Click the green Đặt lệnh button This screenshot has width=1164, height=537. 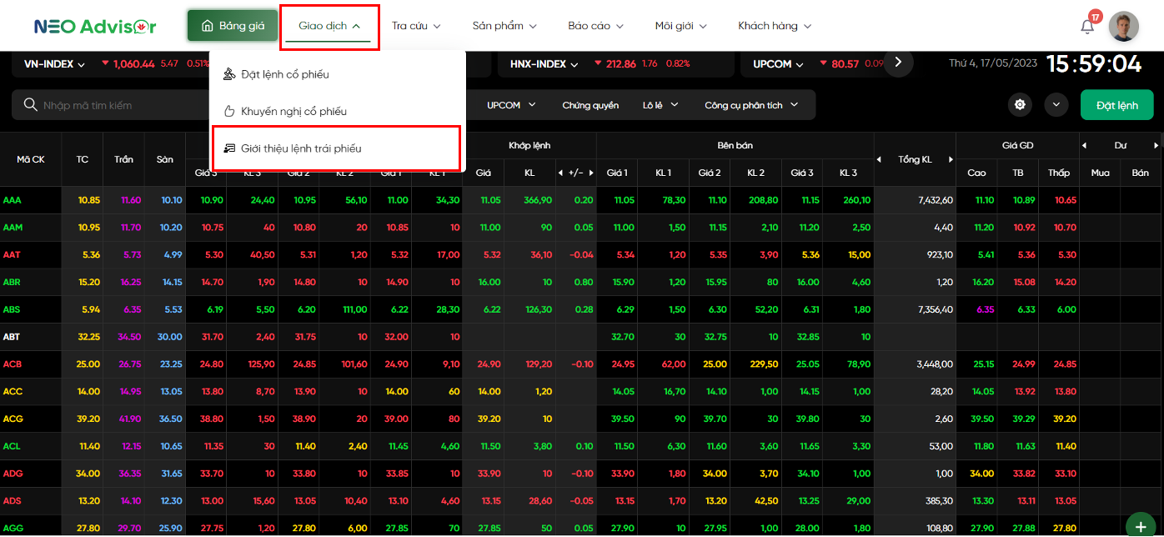pos(1116,105)
